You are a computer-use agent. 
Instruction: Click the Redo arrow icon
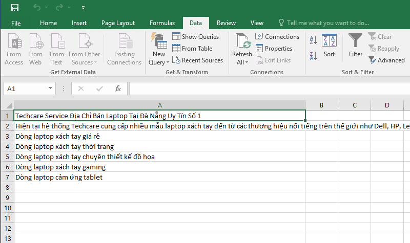pos(59,8)
